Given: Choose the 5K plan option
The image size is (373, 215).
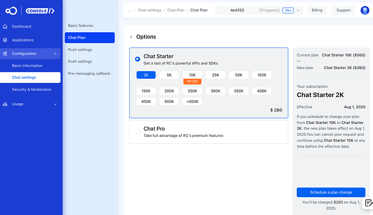Looking at the screenshot, I should click(169, 75).
